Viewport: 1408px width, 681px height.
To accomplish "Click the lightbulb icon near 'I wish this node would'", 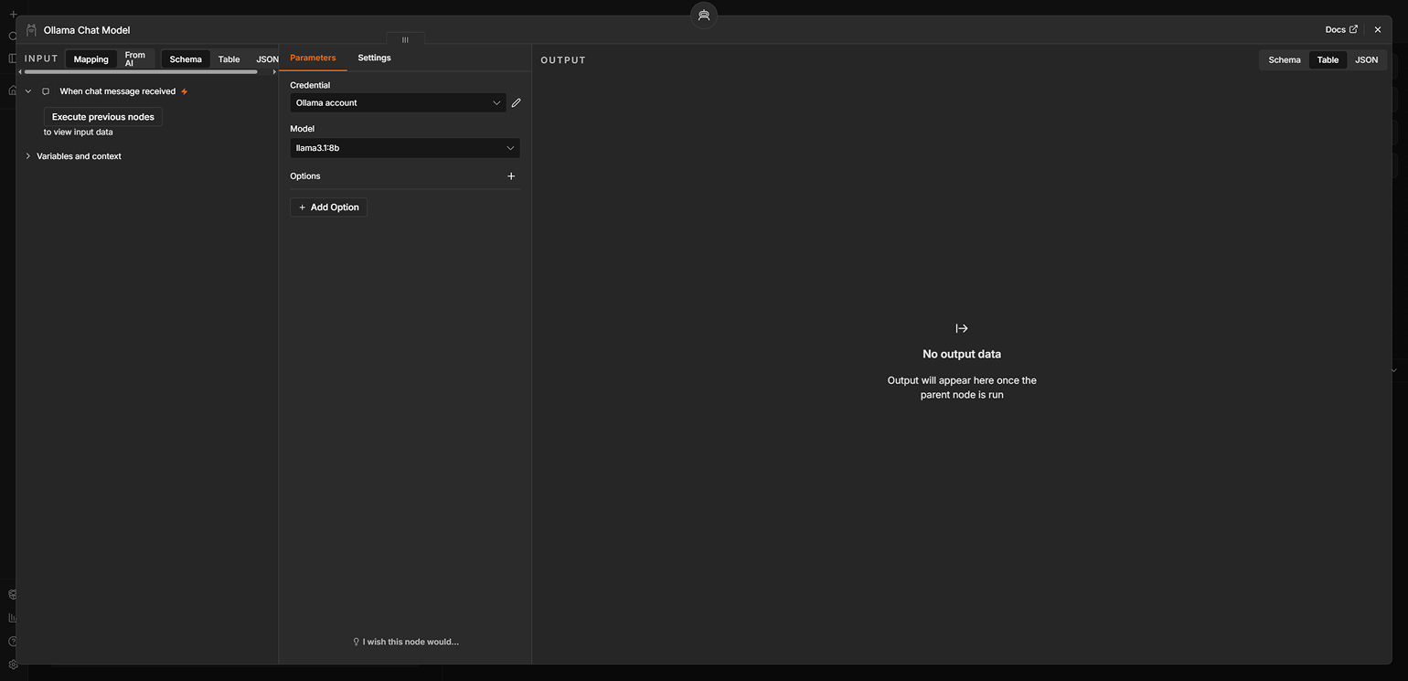I will tap(356, 642).
